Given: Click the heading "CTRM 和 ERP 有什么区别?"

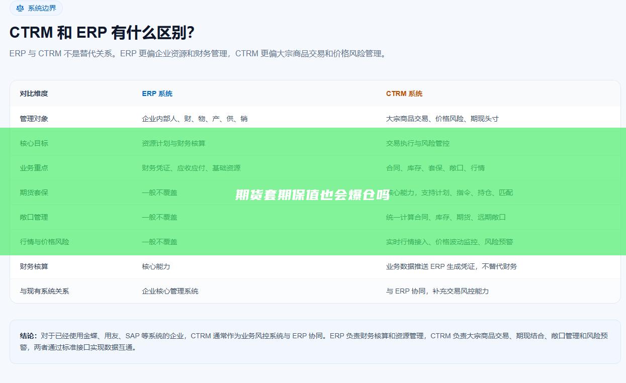Looking at the screenshot, I should [102, 33].
